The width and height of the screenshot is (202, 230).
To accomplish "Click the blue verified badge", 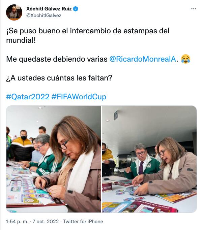I will pos(76,9).
